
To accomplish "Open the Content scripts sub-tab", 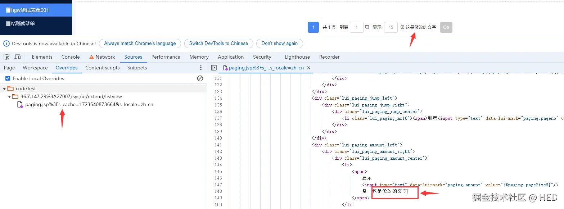I will click(x=103, y=68).
